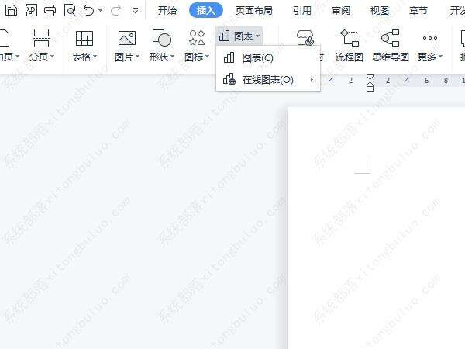This screenshot has height=349, width=465.
Task: Click the export to PDF icon
Action: tap(31, 10)
